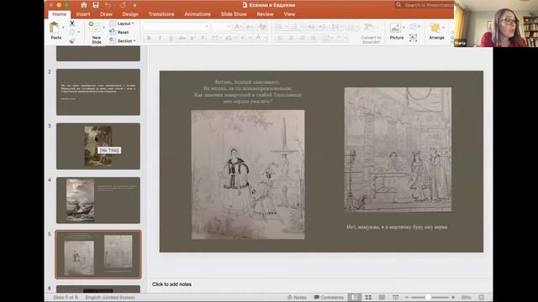Switch to the Transitions tab
This screenshot has height=302, width=538.
tap(161, 14)
